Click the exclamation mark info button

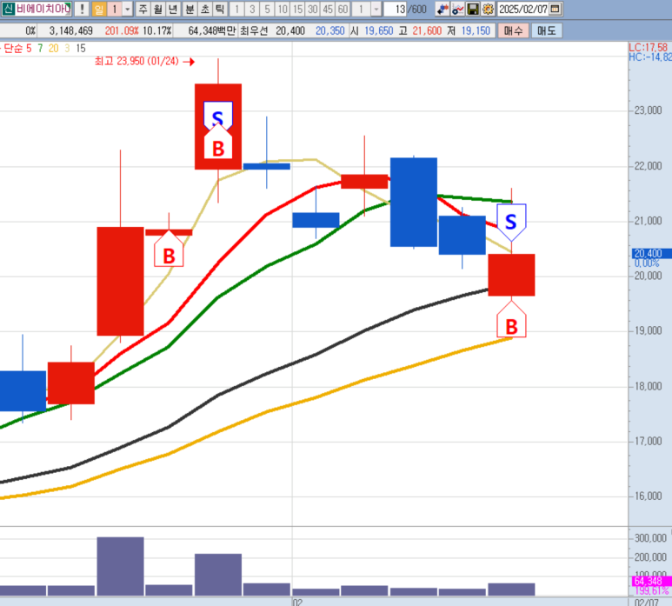82,9
